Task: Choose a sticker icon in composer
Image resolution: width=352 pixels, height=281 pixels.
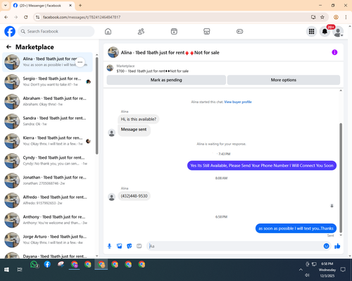Action: click(x=130, y=246)
